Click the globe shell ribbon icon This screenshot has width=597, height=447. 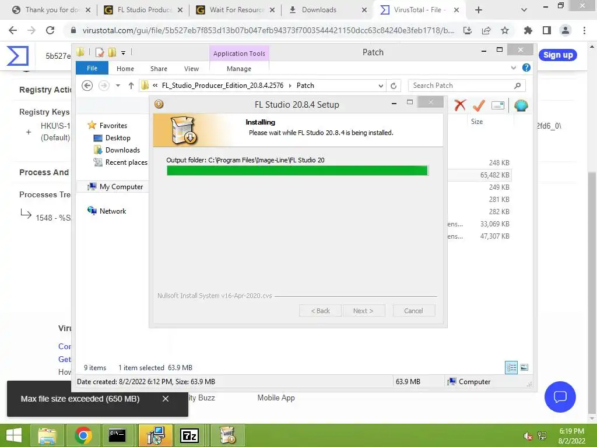tap(521, 105)
